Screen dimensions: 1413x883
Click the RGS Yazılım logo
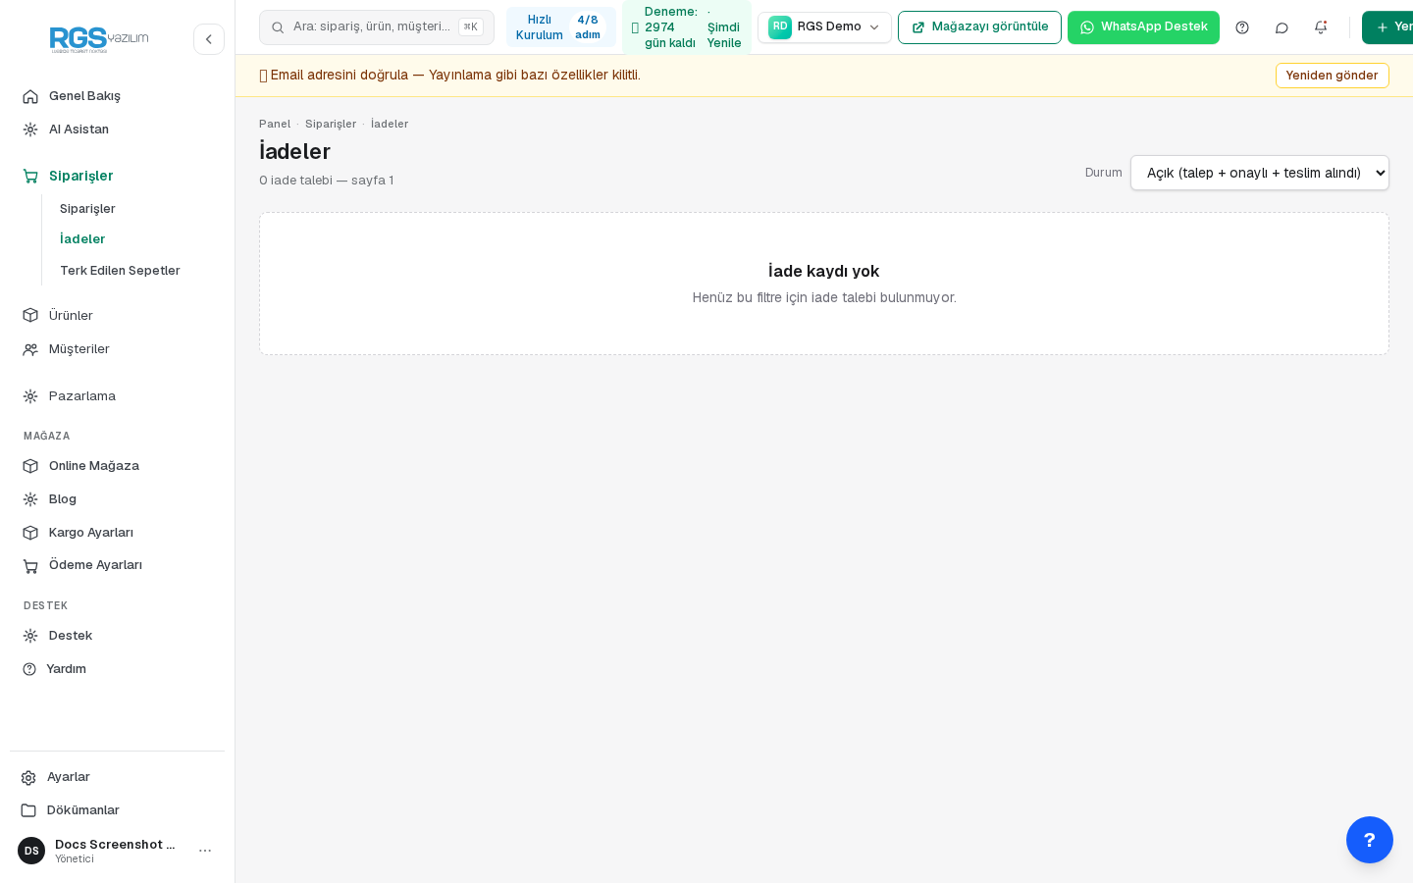(99, 39)
